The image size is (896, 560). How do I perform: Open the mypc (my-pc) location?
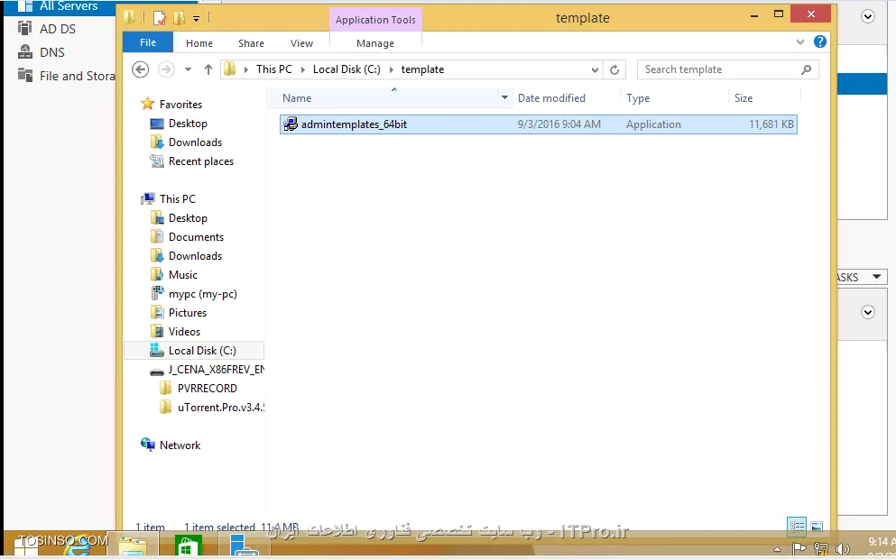point(202,294)
